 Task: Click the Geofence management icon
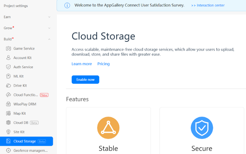(8, 150)
